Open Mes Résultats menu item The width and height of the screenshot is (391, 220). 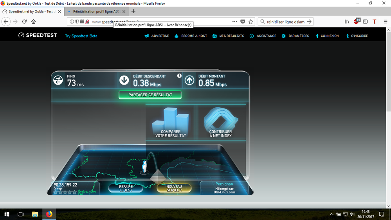click(x=228, y=36)
